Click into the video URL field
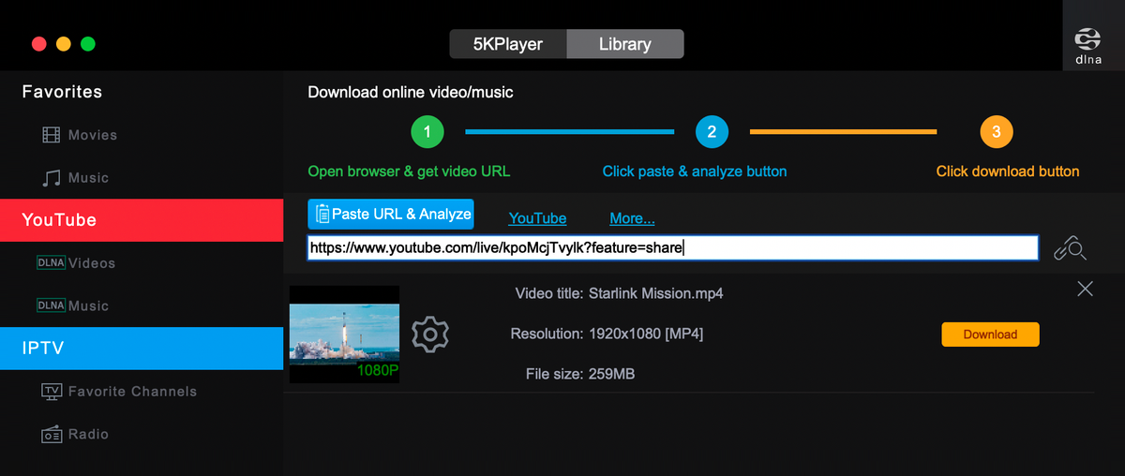The width and height of the screenshot is (1125, 476). [x=673, y=247]
